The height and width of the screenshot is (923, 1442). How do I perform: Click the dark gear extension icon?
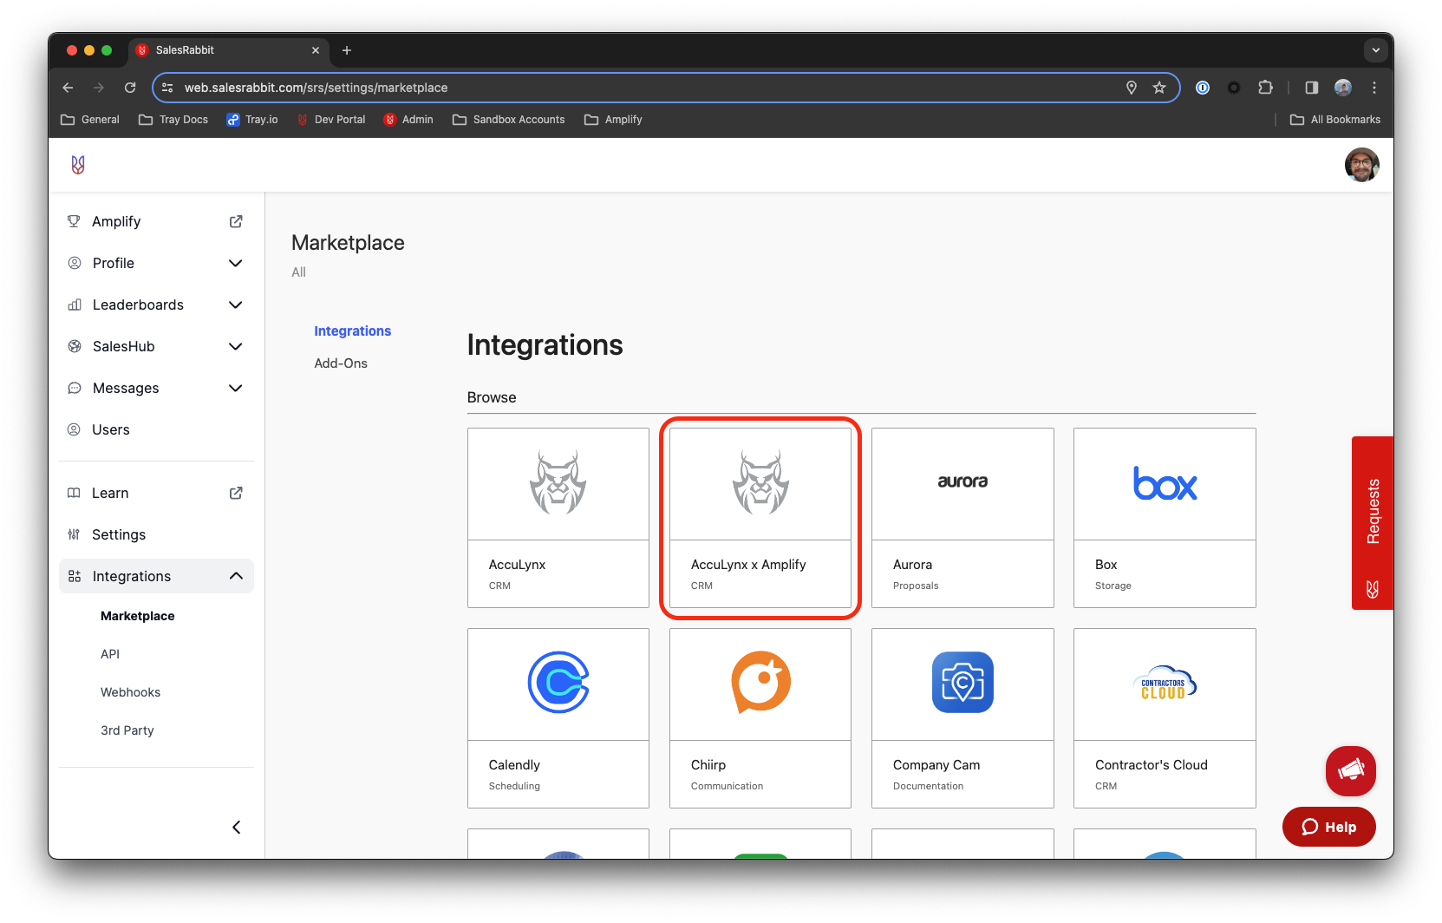click(x=1234, y=88)
